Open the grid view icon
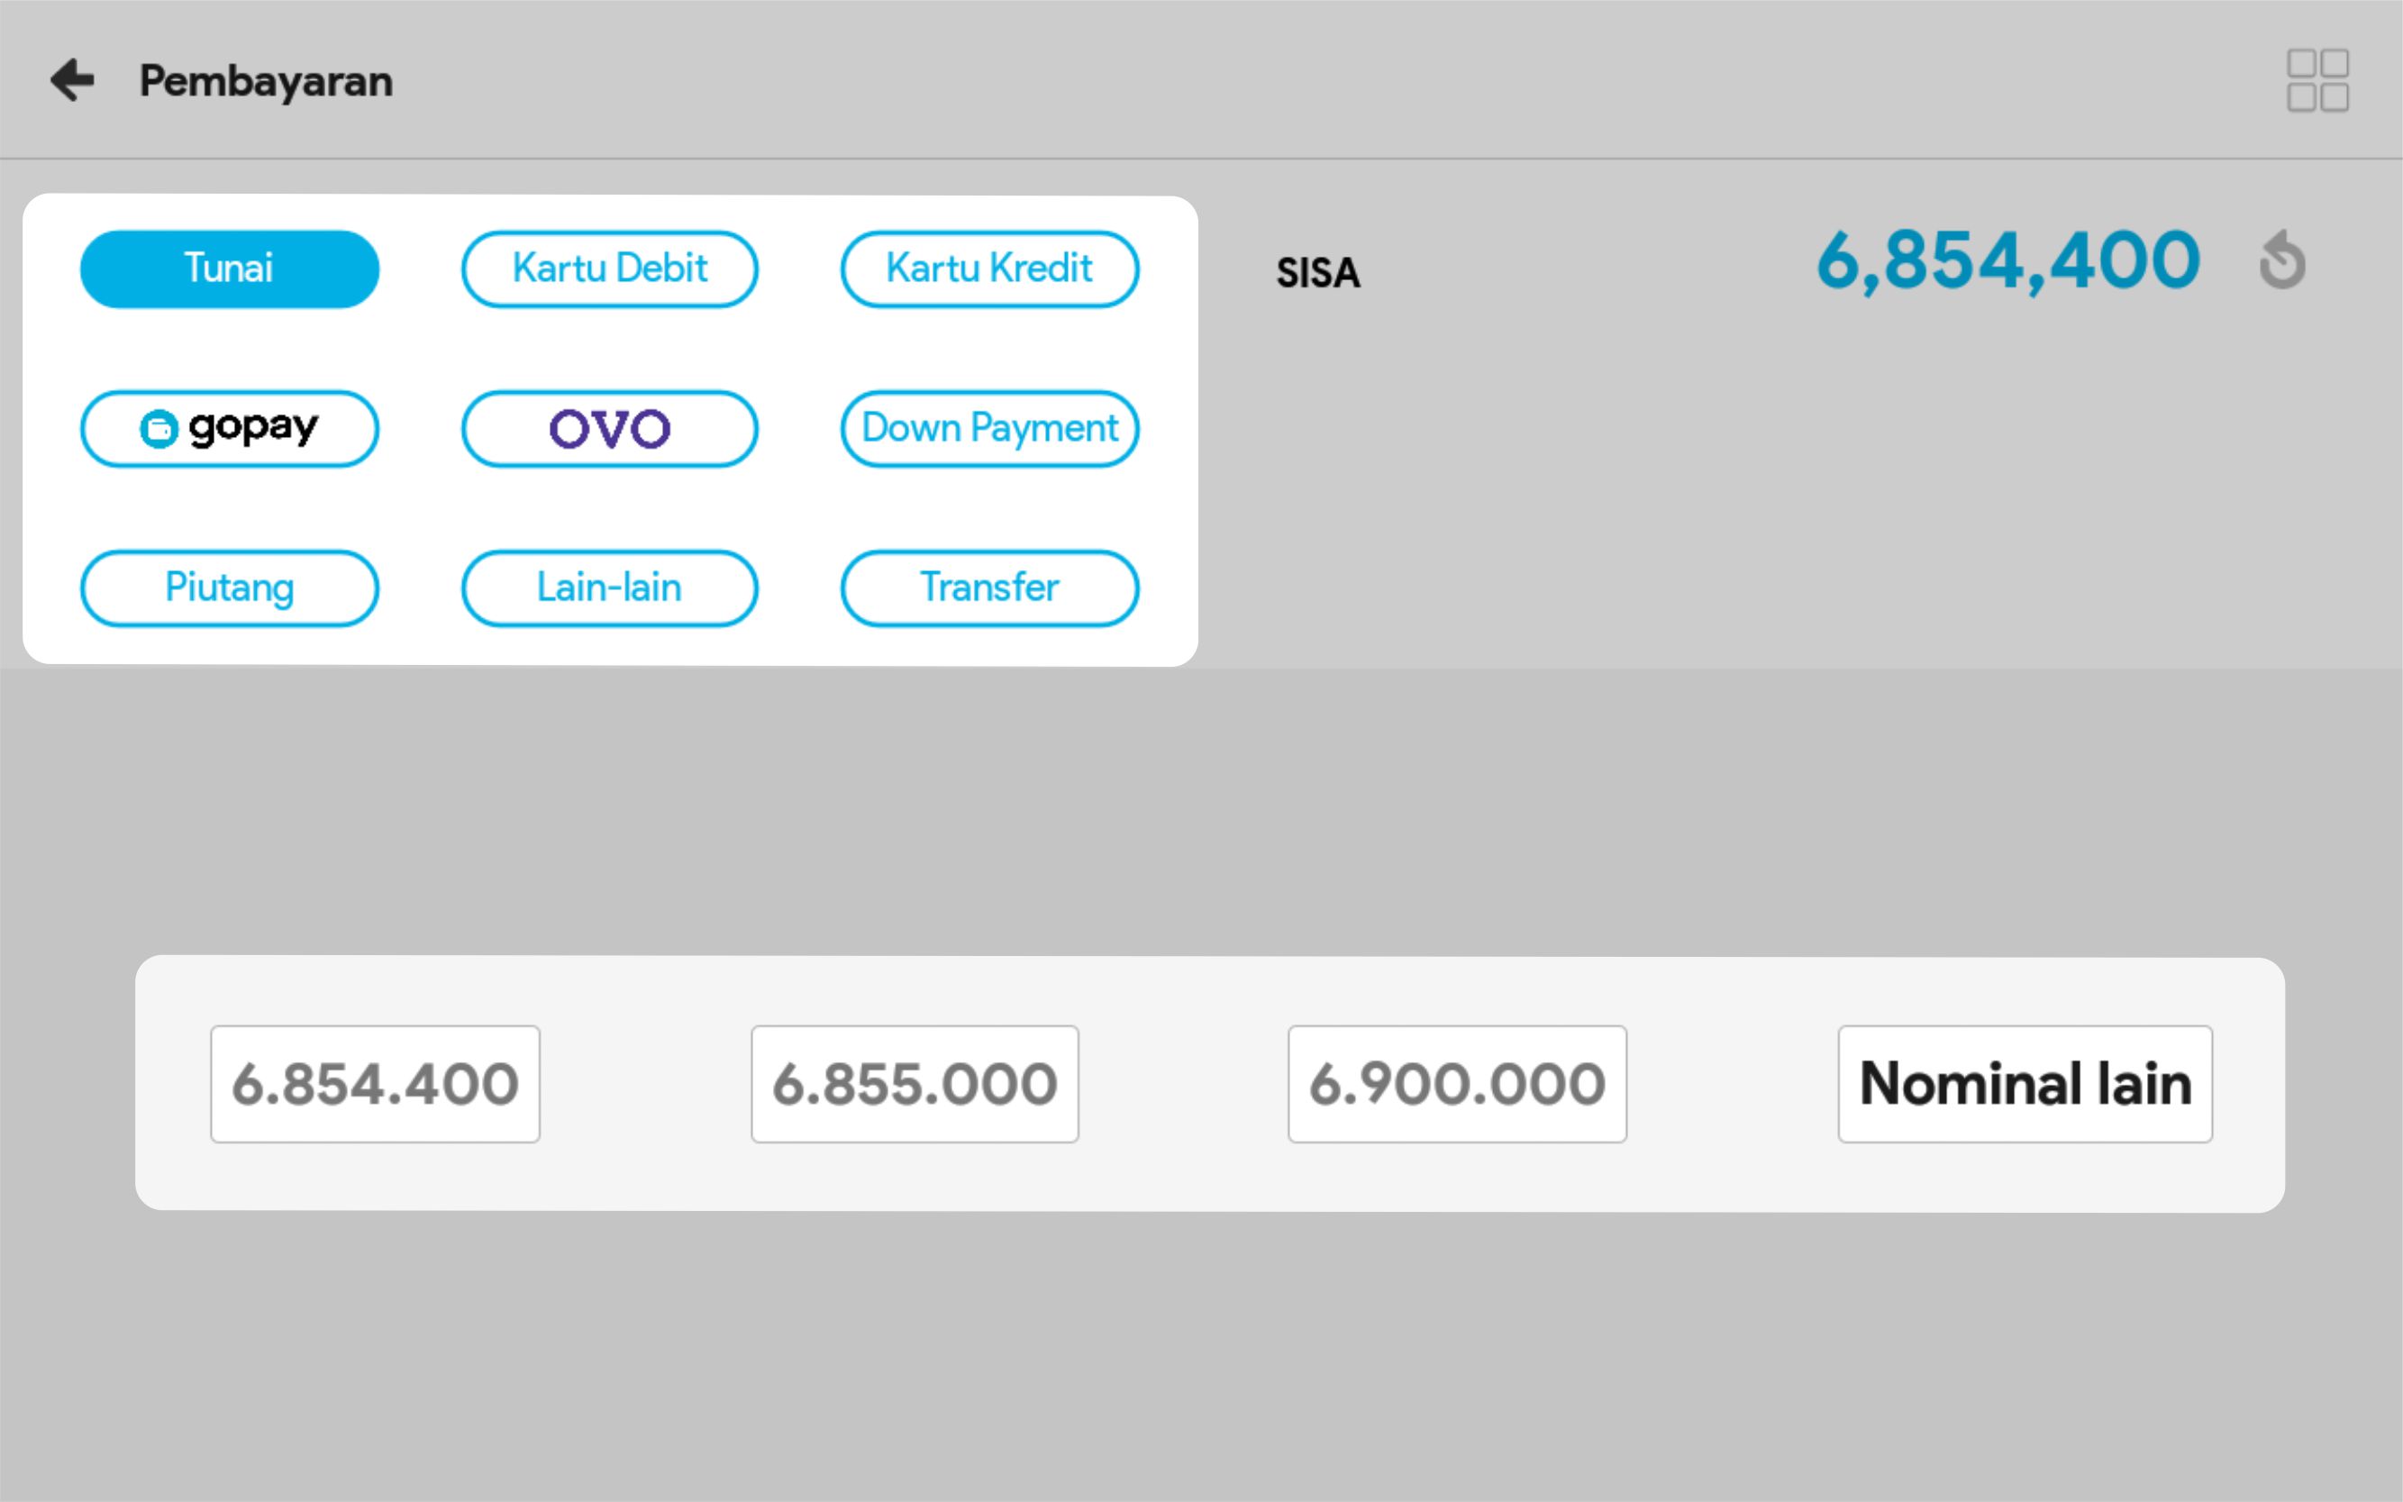2403x1502 pixels. (2317, 80)
